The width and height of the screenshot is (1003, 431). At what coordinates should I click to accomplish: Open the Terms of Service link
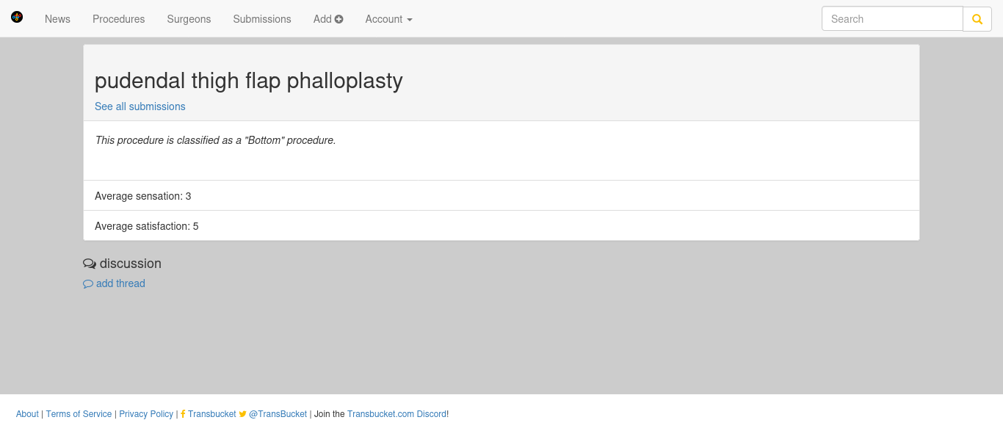79,414
